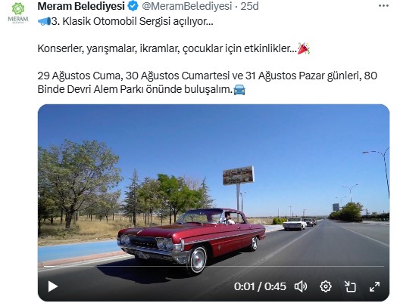Open the Meram Belediyesi display name
Image resolution: width=397 pixels, height=306 pixels.
point(81,6)
